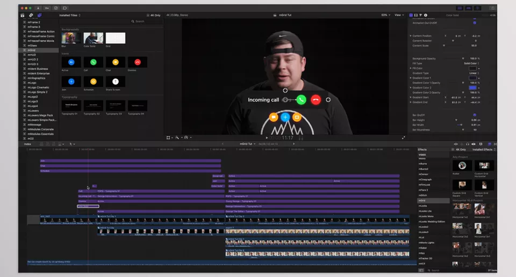Switch to the Video inspector filmstrip icon
Screen dimensions: 516x277
pos(415,15)
